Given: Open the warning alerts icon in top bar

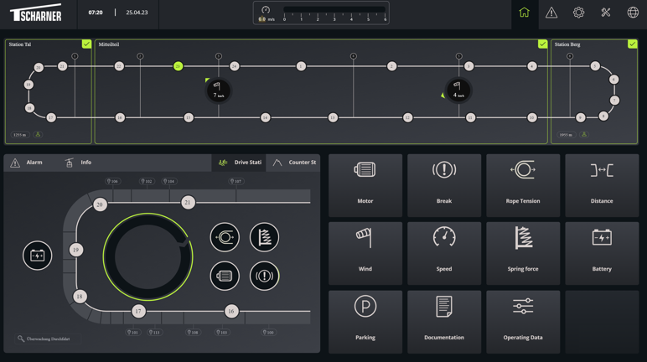Looking at the screenshot, I should click(551, 13).
